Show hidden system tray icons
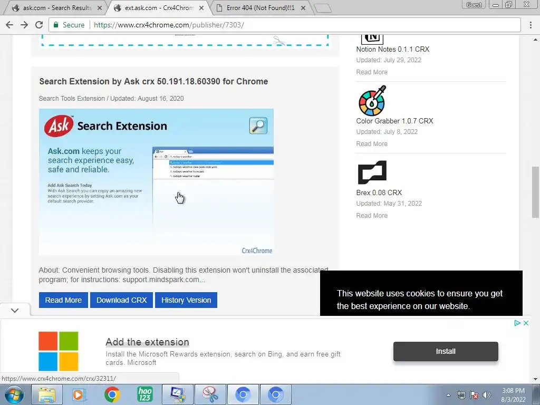 pos(448,395)
